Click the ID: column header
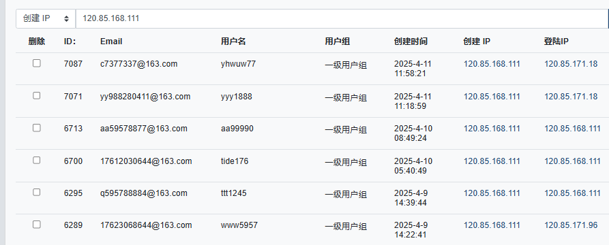Viewport: 609px width, 245px height. (x=70, y=42)
